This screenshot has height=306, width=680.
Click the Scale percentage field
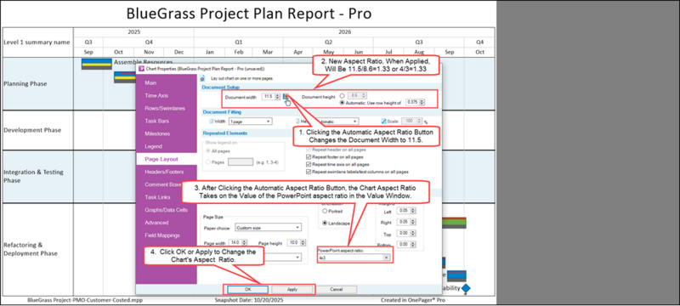point(412,122)
